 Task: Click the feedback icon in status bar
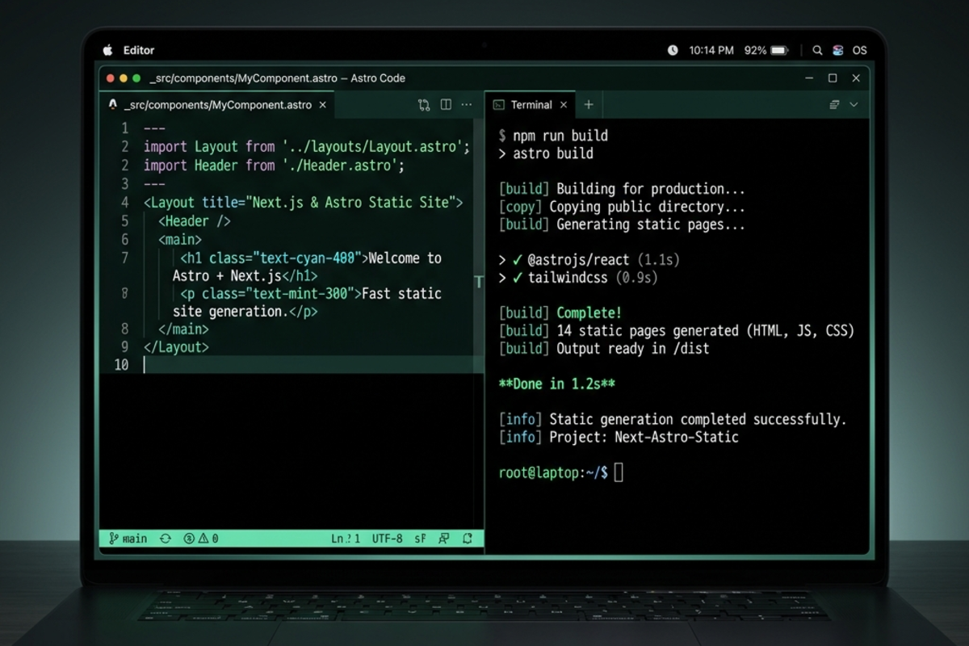point(443,539)
